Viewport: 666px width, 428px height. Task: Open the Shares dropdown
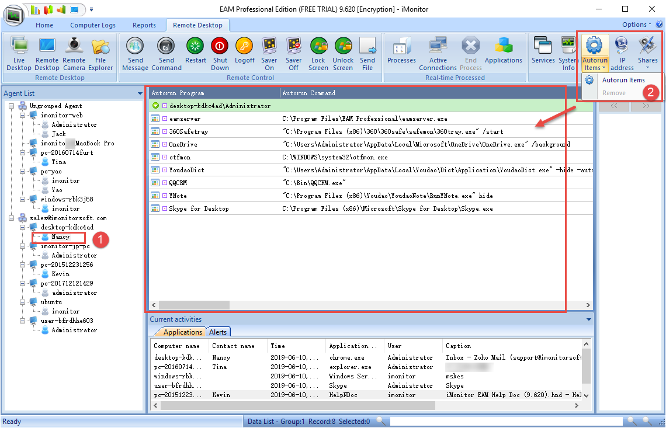pos(647,54)
